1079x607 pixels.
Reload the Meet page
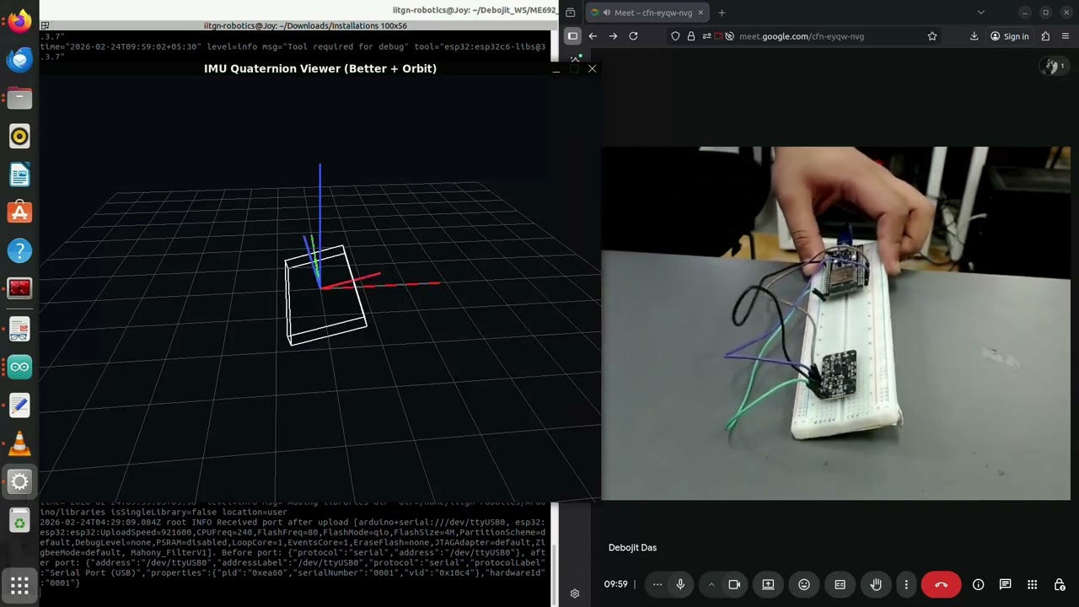tap(633, 36)
